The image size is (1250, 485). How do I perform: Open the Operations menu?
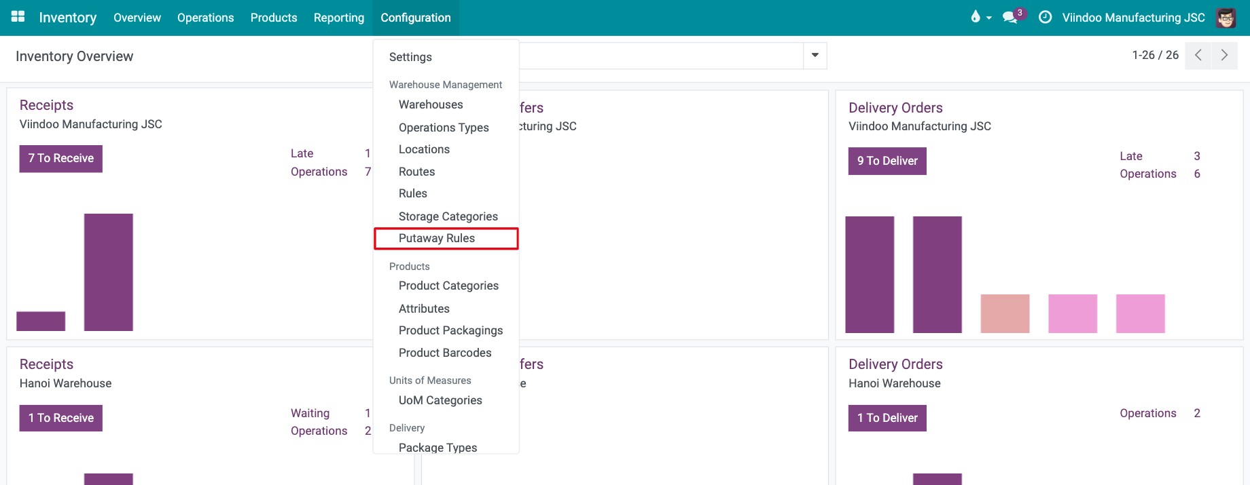[x=205, y=18]
